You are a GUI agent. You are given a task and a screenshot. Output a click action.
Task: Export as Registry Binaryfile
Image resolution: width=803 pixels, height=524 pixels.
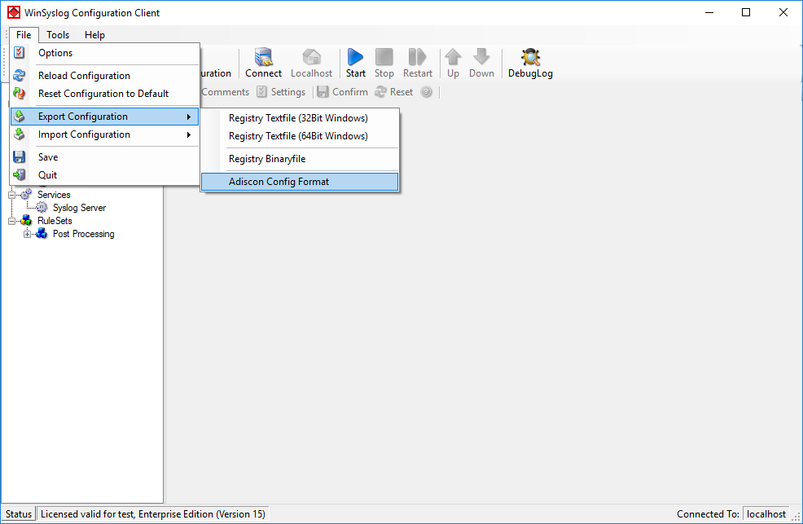pyautogui.click(x=300, y=159)
